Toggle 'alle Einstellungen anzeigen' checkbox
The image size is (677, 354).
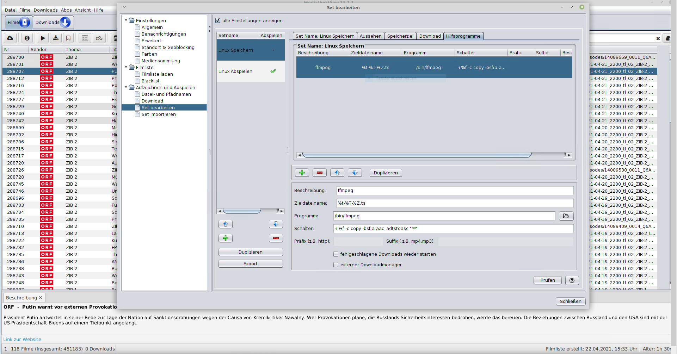(218, 20)
